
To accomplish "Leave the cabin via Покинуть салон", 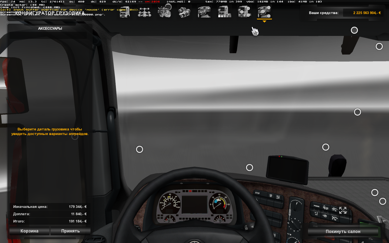I will pos(343,231).
